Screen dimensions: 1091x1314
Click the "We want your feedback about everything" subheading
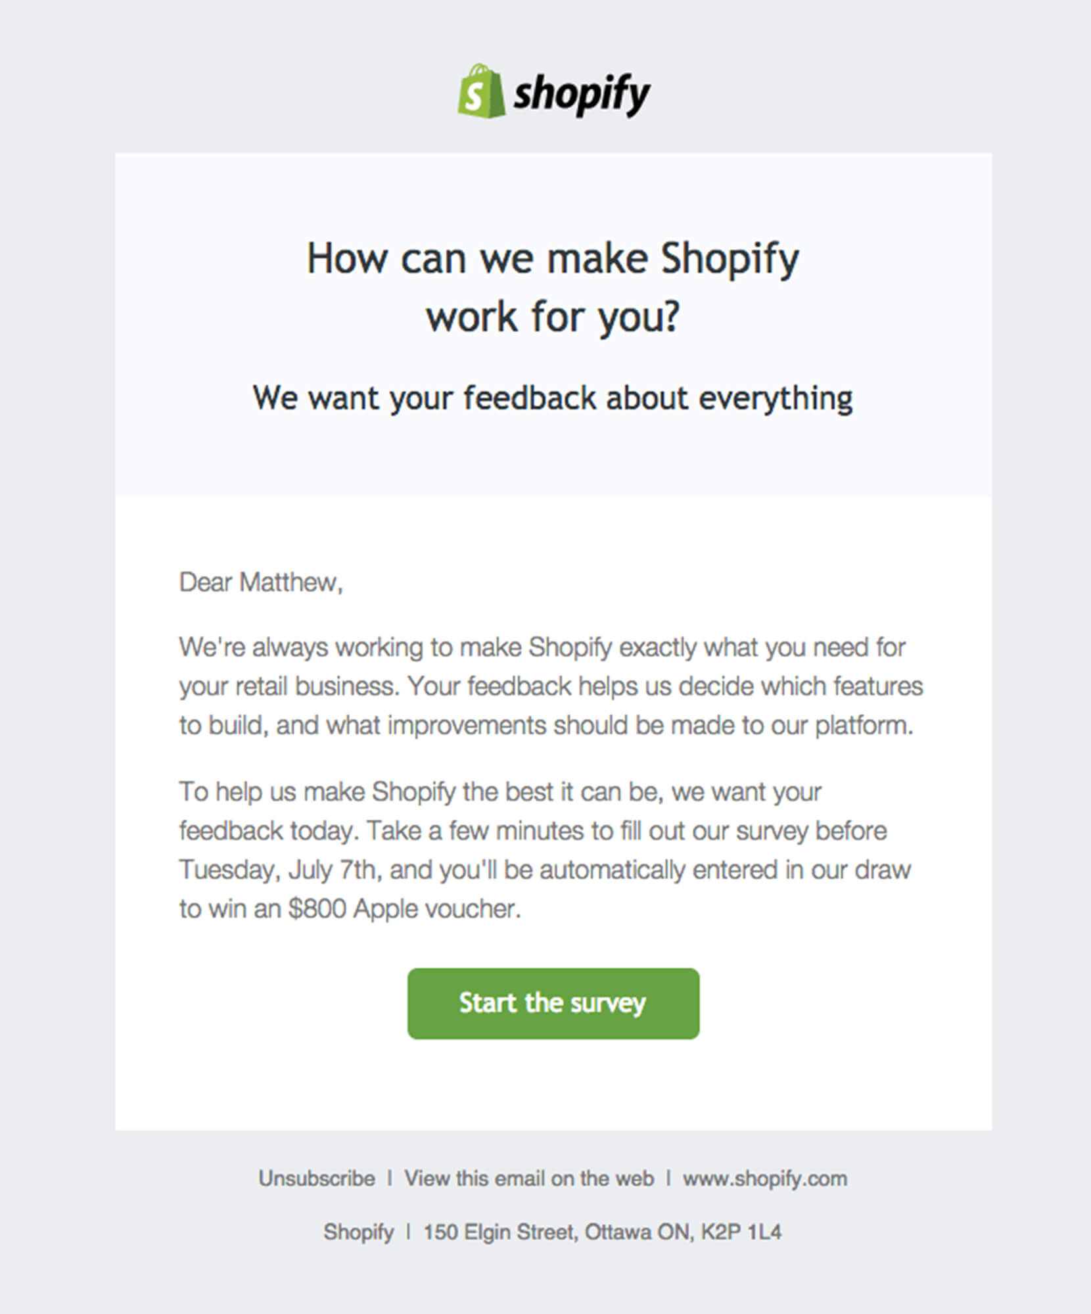(x=553, y=398)
